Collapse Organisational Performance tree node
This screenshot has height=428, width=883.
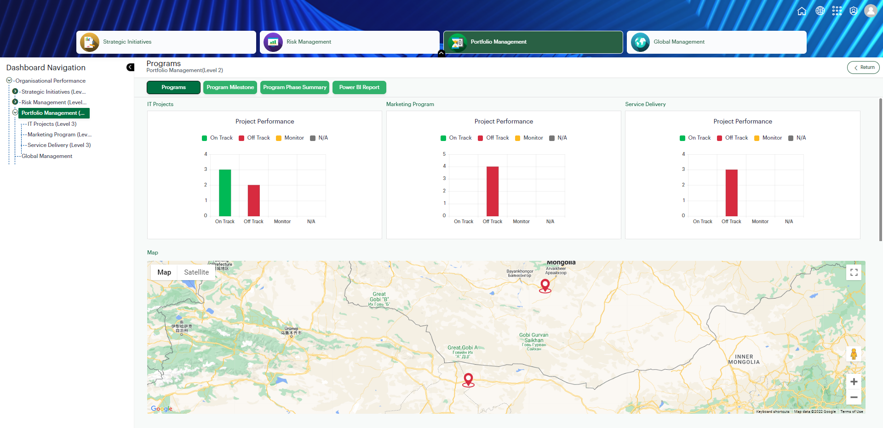click(9, 80)
